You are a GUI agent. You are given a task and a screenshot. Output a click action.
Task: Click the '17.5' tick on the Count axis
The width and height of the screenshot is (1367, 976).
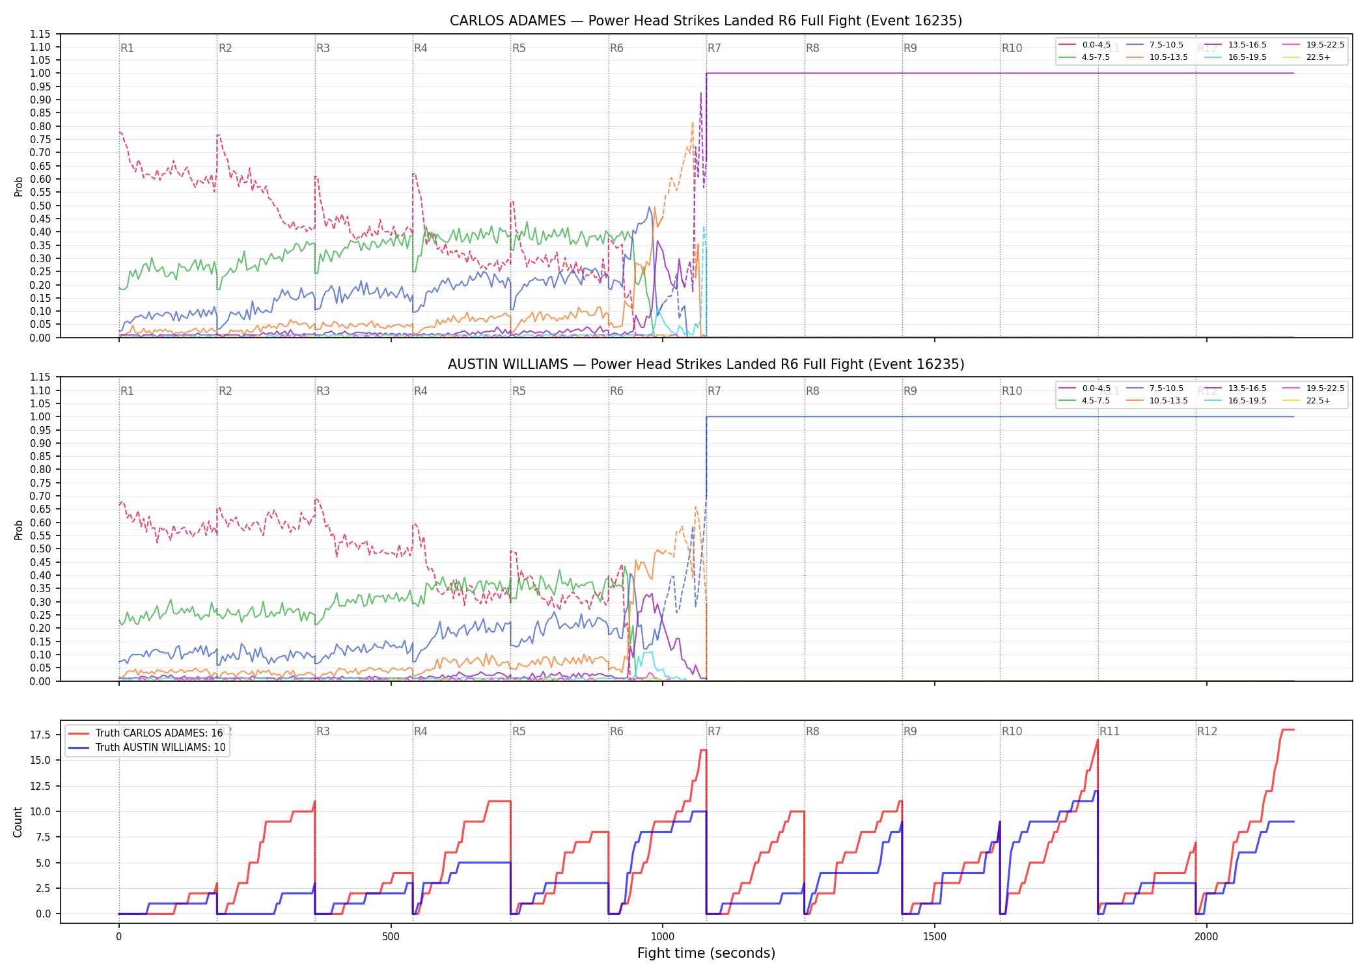[x=42, y=735]
